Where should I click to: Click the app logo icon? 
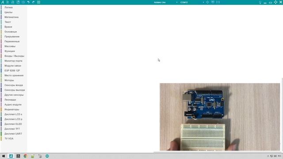click(3, 2)
